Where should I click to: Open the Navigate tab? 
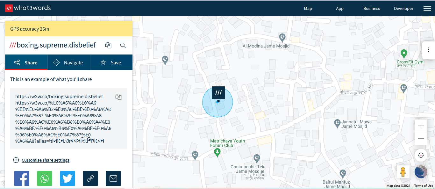pos(69,62)
